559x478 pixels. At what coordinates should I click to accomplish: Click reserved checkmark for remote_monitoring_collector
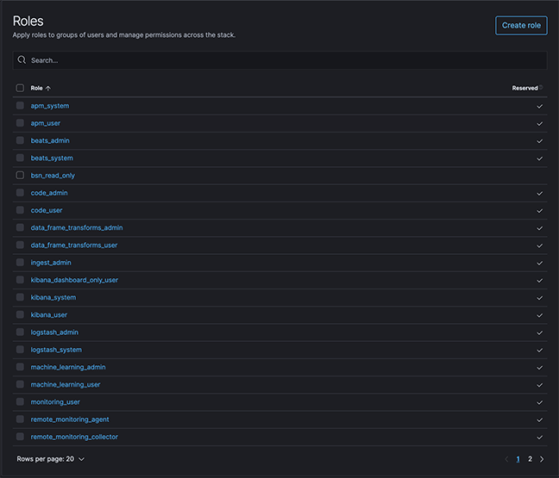click(x=540, y=437)
